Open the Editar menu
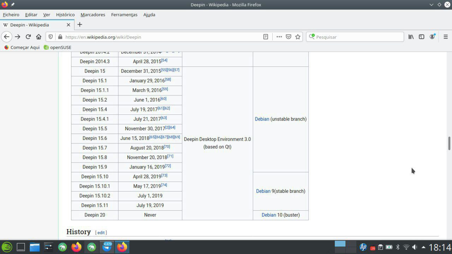The image size is (452, 254). coord(31,14)
